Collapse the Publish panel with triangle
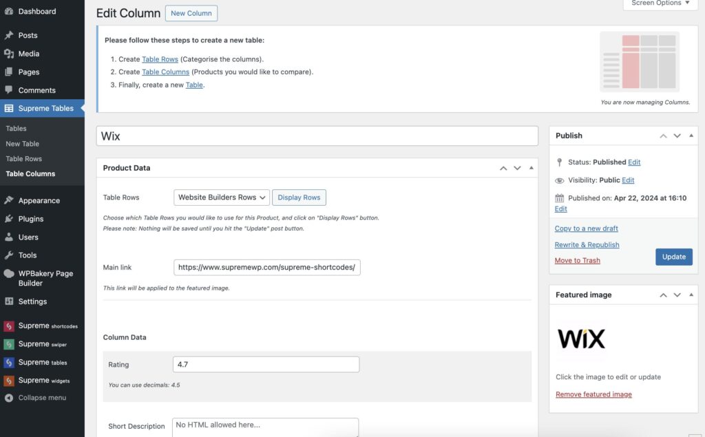 [691, 136]
